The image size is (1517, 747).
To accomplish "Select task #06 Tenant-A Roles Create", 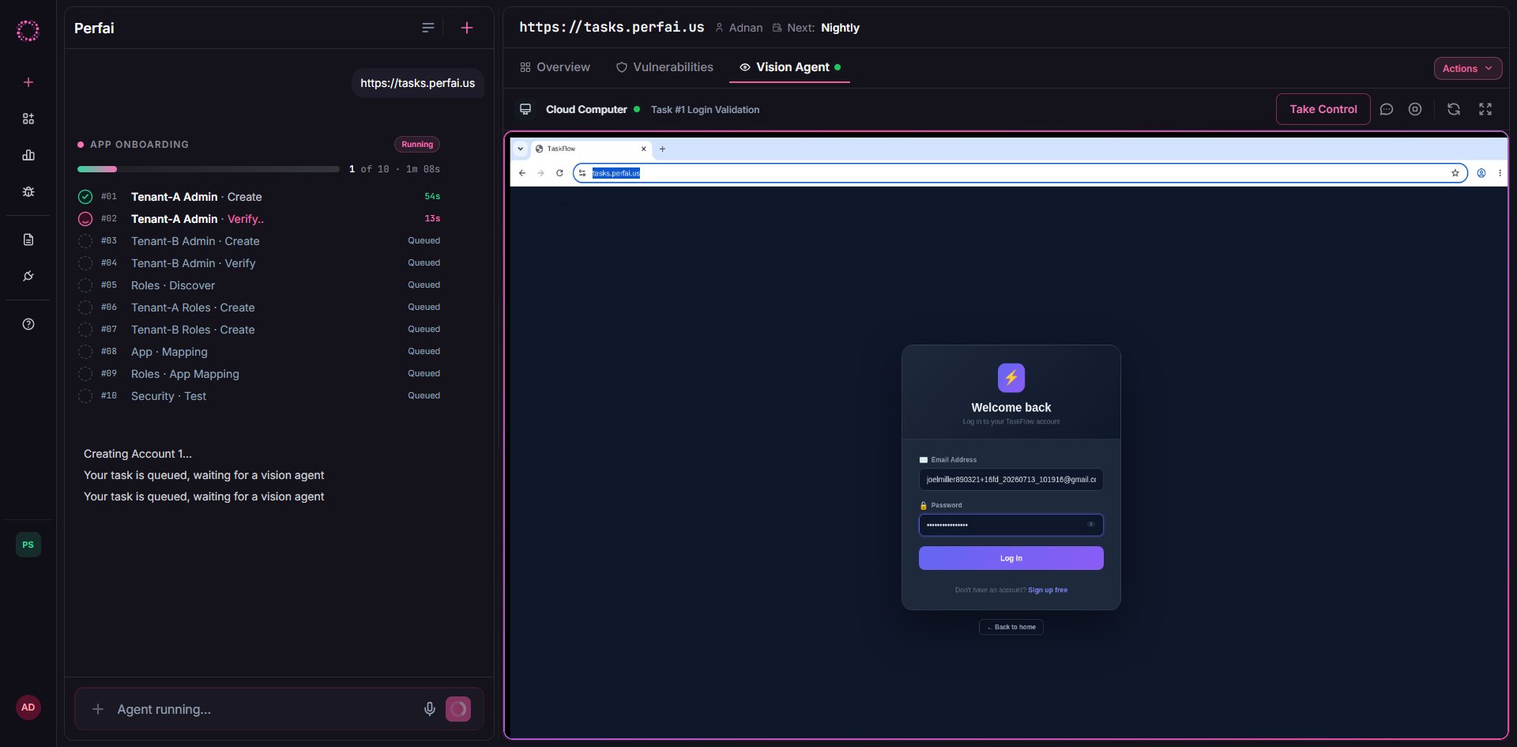I will point(261,307).
